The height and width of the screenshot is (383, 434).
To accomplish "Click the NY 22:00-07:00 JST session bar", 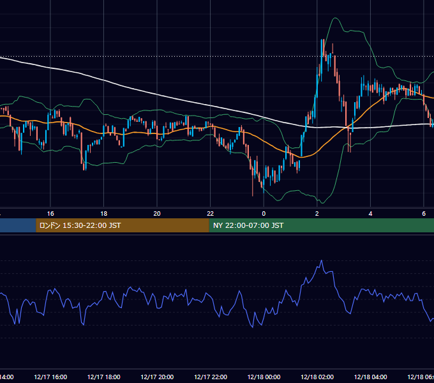I will pos(321,225).
